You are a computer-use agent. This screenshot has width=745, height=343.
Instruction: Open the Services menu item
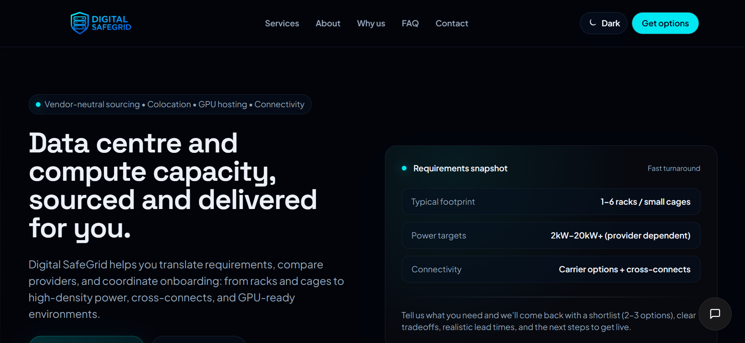(x=282, y=24)
